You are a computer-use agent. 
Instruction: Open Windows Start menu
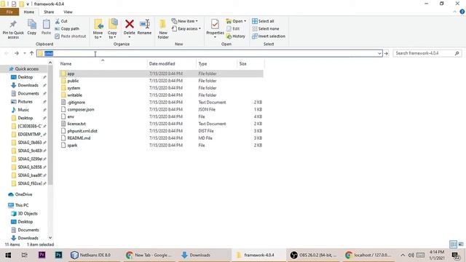[x=8, y=255]
